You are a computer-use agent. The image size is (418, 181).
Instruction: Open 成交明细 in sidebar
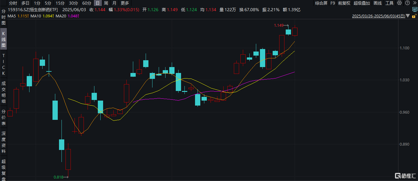pyautogui.click(x=4, y=92)
